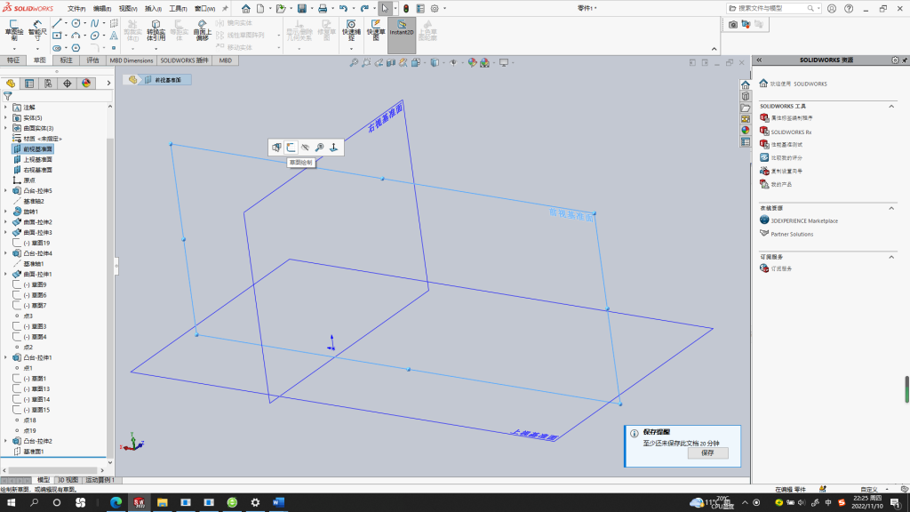
Task: Switch to the 特征 ribbon tab
Action: tap(13, 60)
